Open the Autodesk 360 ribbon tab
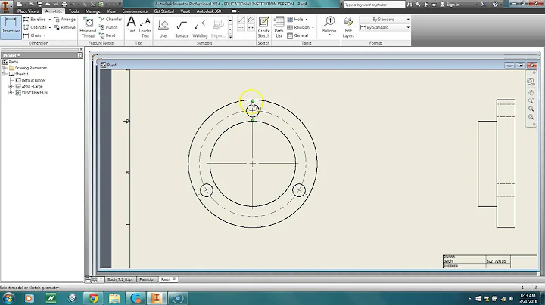The width and height of the screenshot is (545, 305). (x=209, y=11)
